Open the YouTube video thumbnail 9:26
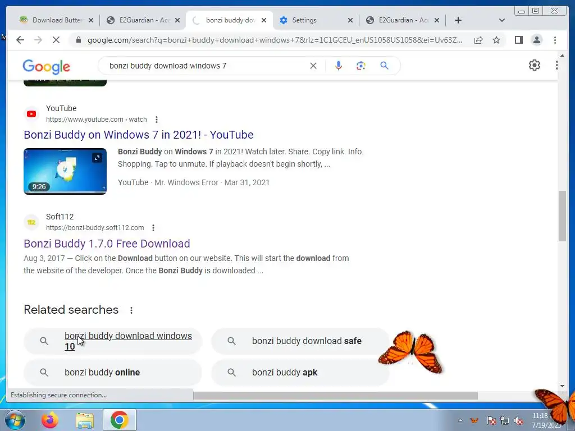This screenshot has height=431, width=575. (65, 171)
